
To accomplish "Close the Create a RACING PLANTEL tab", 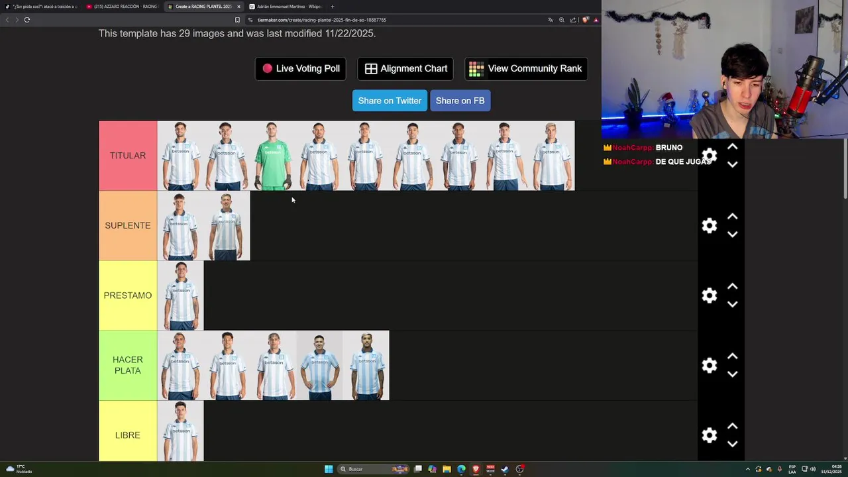I will click(x=238, y=7).
